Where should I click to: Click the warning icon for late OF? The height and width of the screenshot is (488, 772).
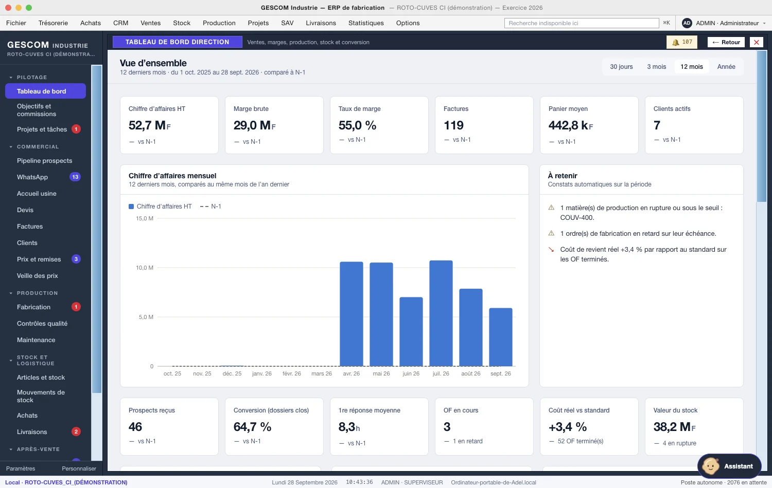(551, 233)
